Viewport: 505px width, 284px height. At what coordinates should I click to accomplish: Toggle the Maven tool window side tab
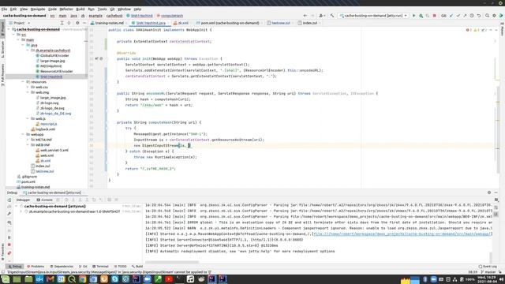tap(502, 30)
